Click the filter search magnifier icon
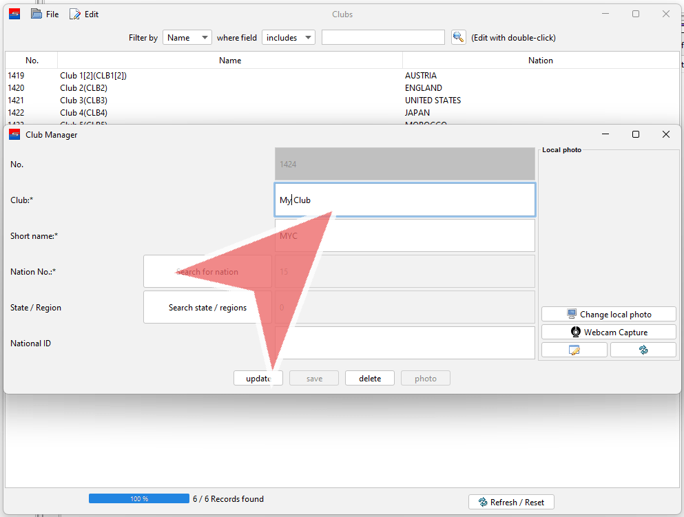 coord(459,38)
